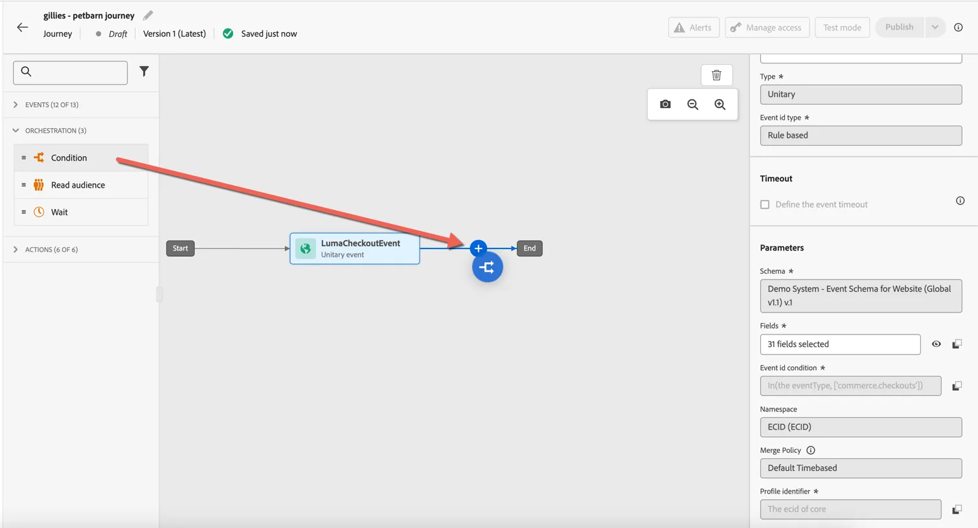The width and height of the screenshot is (978, 528).
Task: Zoom in on the journey canvas
Action: point(720,104)
